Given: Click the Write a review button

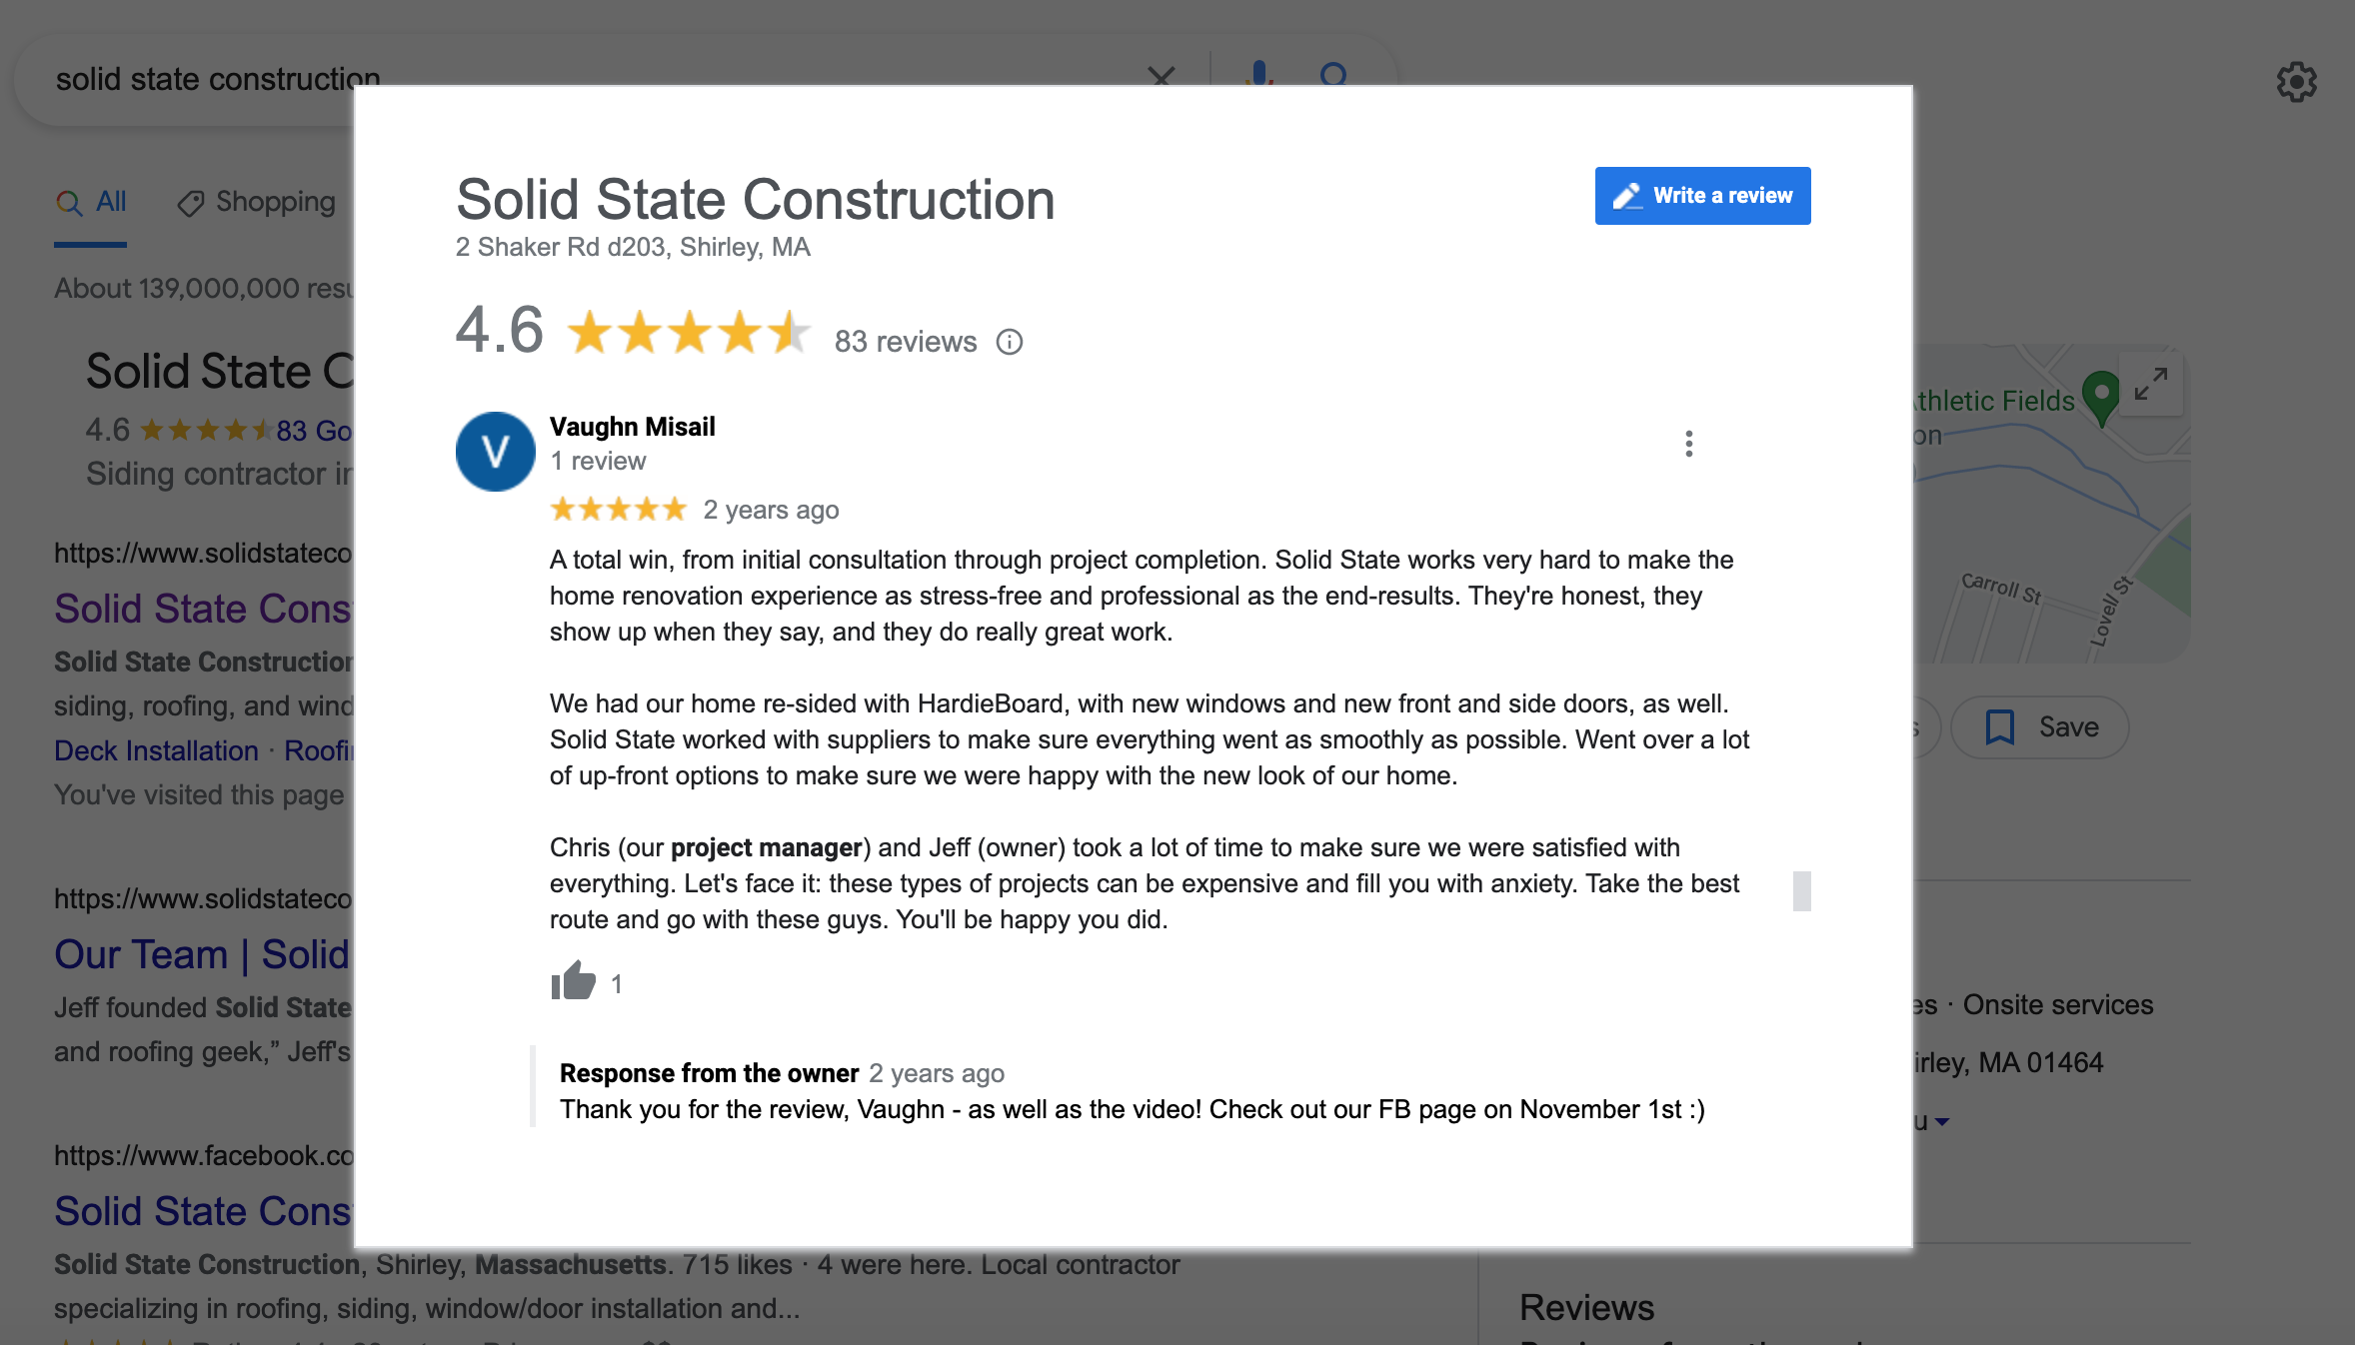Looking at the screenshot, I should point(1702,196).
